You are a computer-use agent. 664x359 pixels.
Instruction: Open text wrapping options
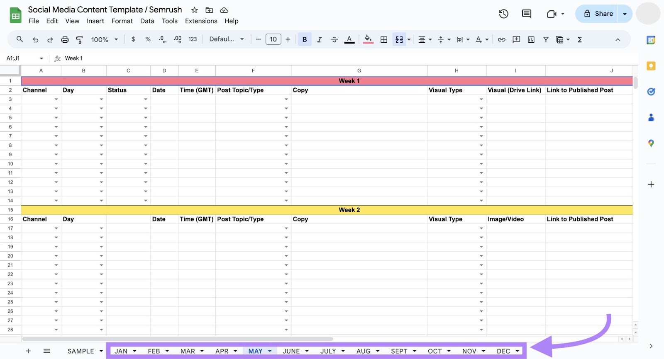coord(463,39)
